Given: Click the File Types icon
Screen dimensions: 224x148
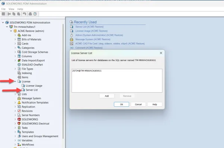Looking at the screenshot, I should point(19,69).
